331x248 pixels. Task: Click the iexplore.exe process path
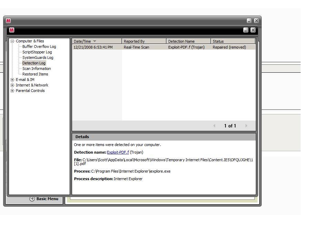click(x=131, y=171)
